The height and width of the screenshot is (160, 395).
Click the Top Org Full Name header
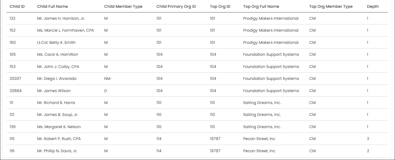click(x=261, y=6)
